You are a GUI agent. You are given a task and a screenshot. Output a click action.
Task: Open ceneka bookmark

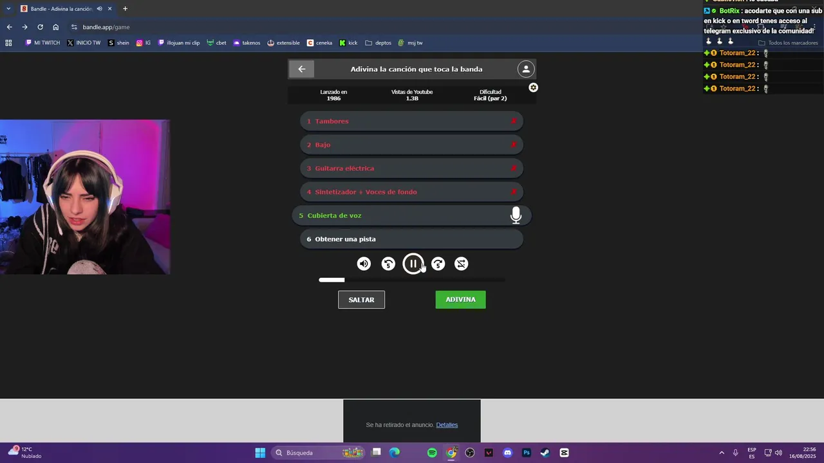point(319,43)
